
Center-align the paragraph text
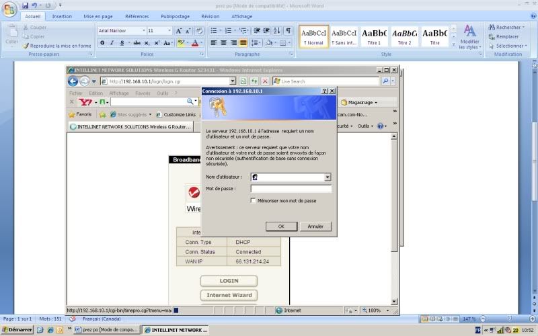pos(223,42)
